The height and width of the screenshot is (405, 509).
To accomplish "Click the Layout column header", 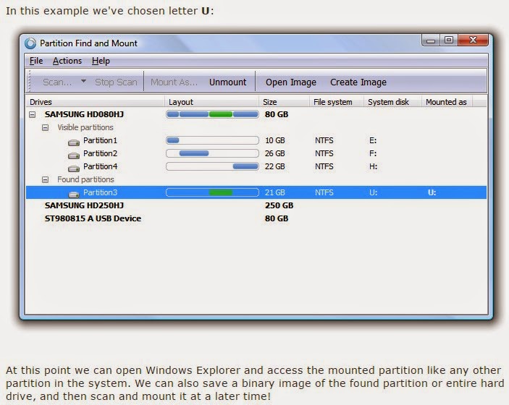I will (x=211, y=102).
